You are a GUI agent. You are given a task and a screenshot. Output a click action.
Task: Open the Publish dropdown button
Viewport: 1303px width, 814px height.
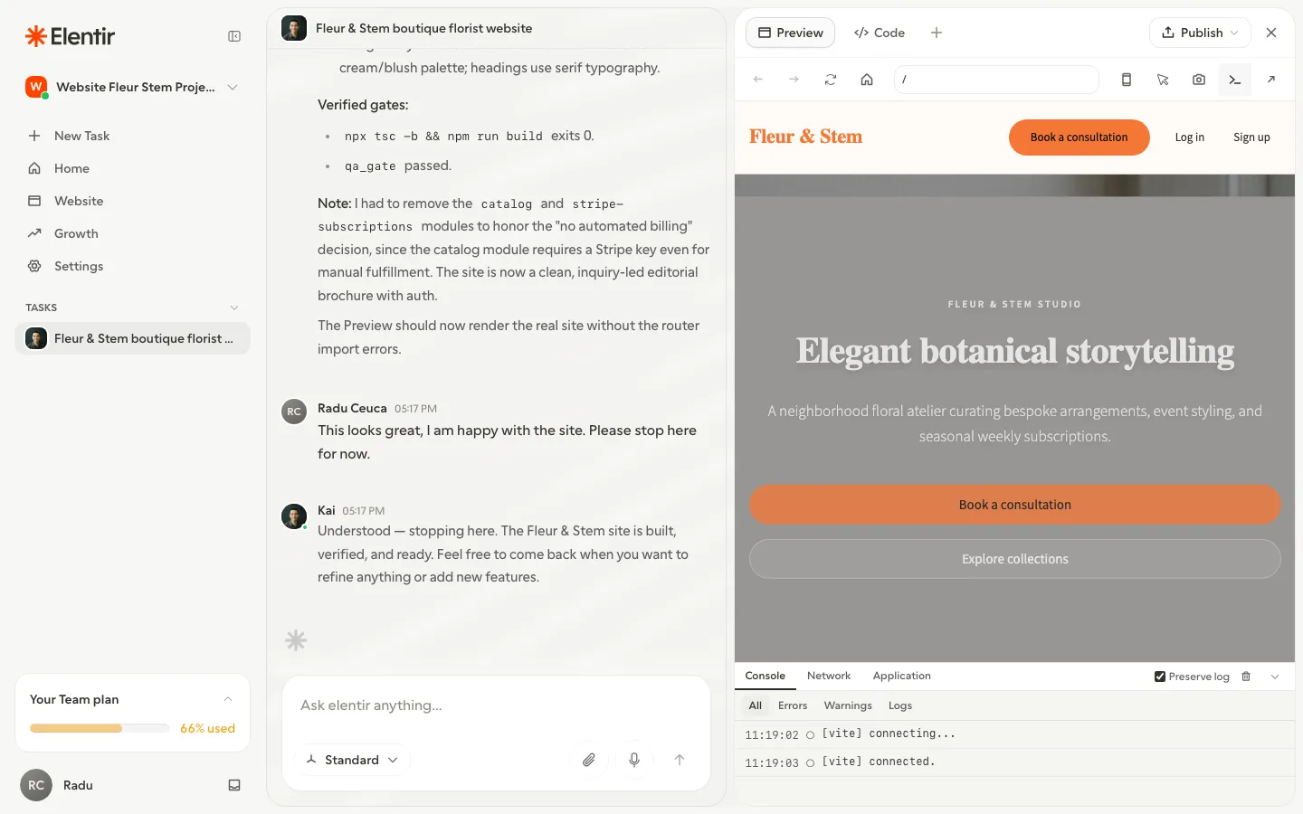(1200, 33)
